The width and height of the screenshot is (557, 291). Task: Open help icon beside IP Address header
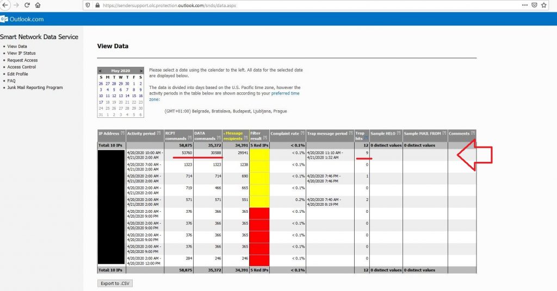(x=122, y=134)
